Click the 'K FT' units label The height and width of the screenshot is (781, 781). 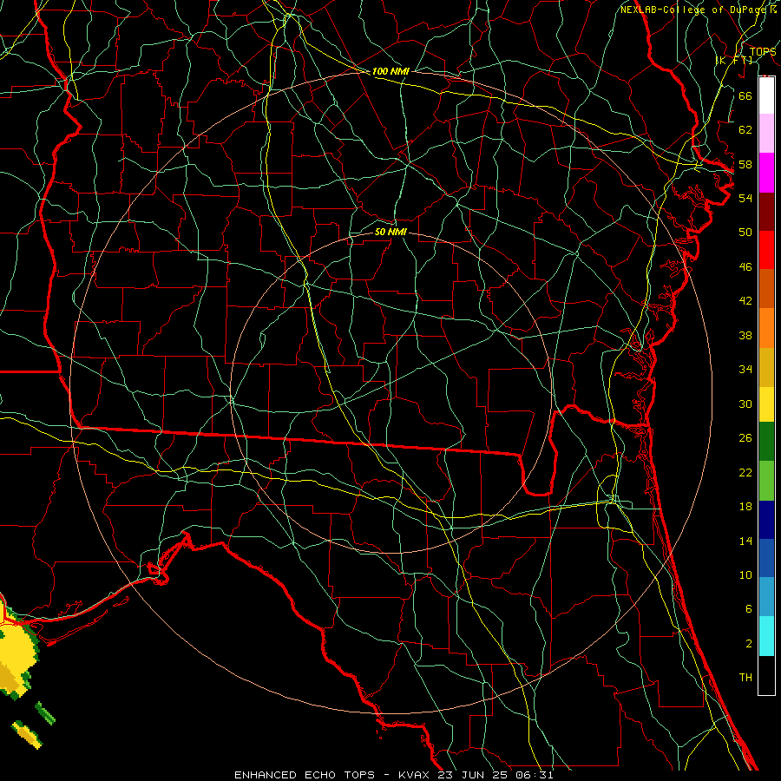click(x=734, y=60)
